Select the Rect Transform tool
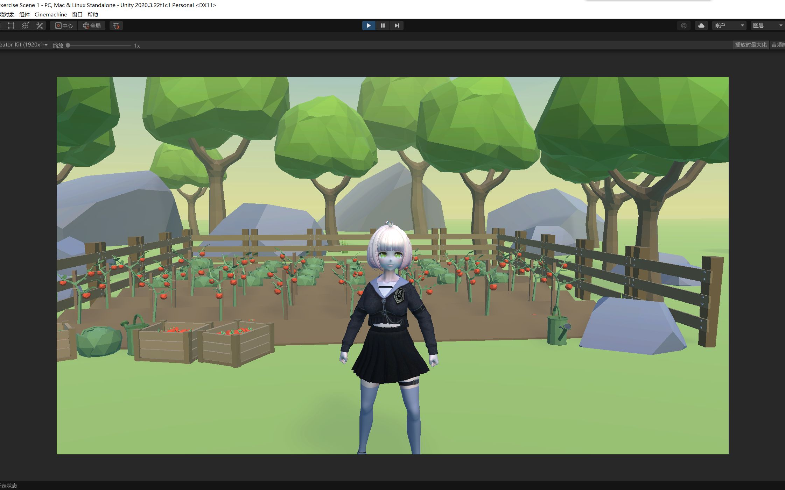Image resolution: width=785 pixels, height=490 pixels. click(x=11, y=25)
